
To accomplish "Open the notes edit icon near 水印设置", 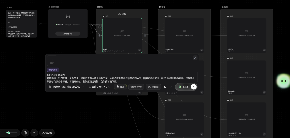I will (34, 133).
